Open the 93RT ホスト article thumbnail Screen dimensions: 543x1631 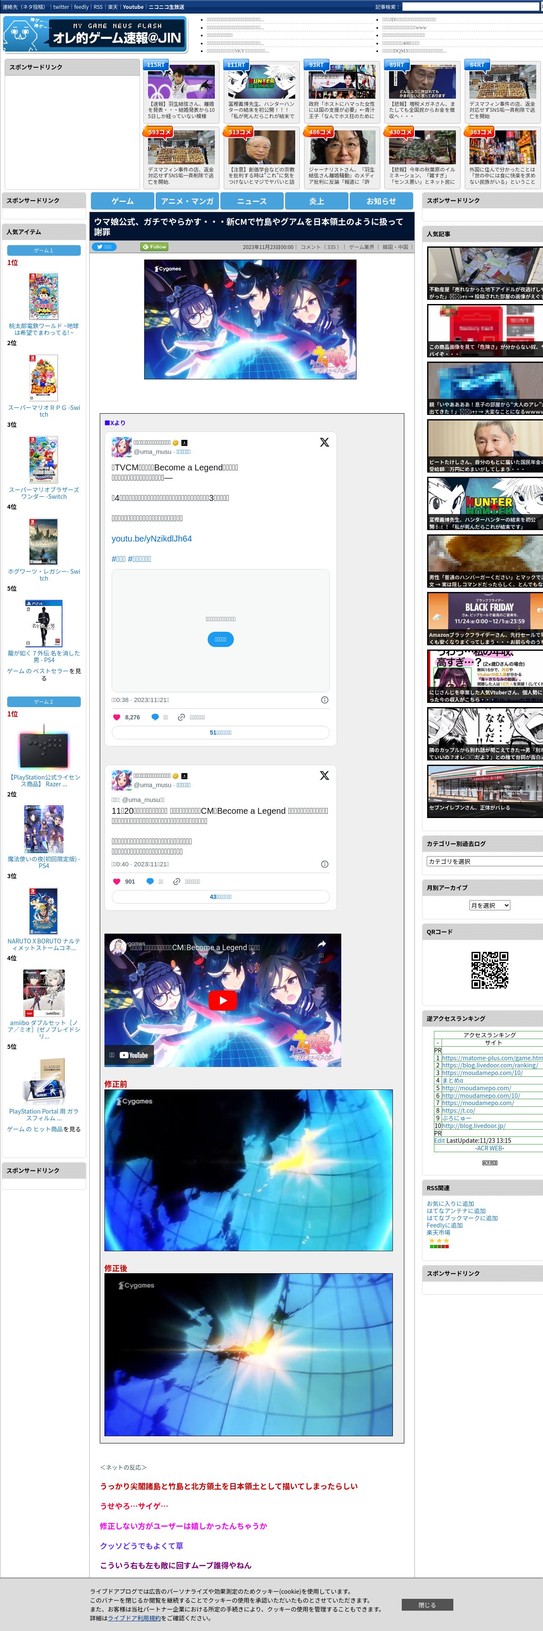click(x=342, y=82)
